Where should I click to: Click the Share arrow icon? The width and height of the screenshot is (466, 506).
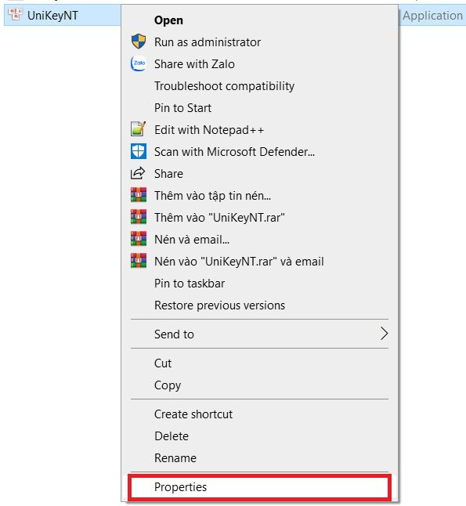coord(138,173)
